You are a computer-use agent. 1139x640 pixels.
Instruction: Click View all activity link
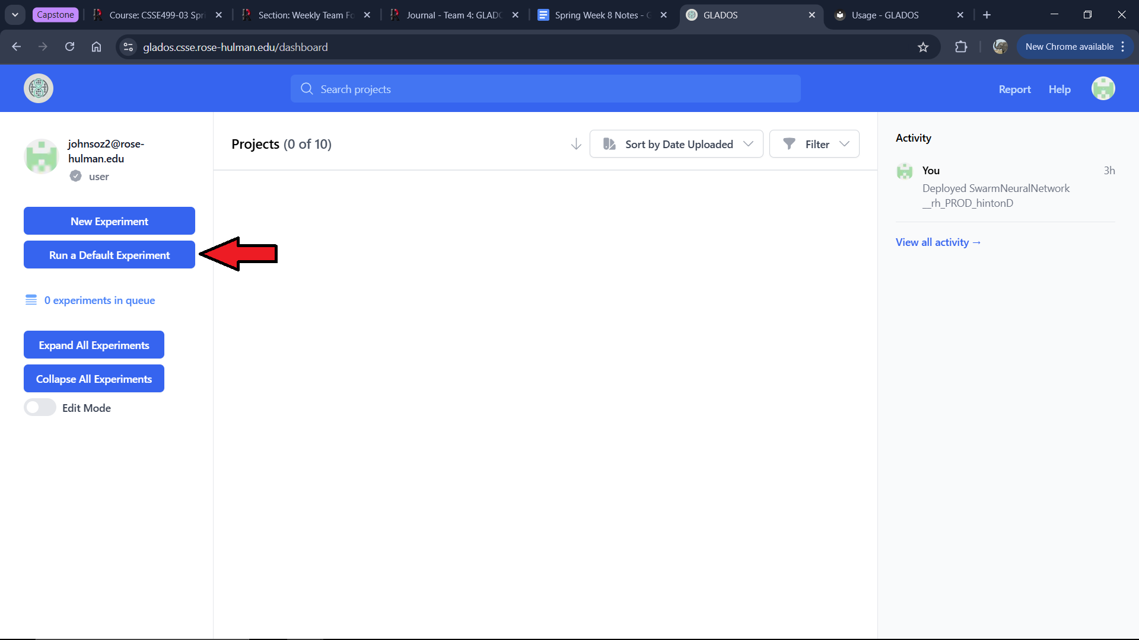[938, 242]
